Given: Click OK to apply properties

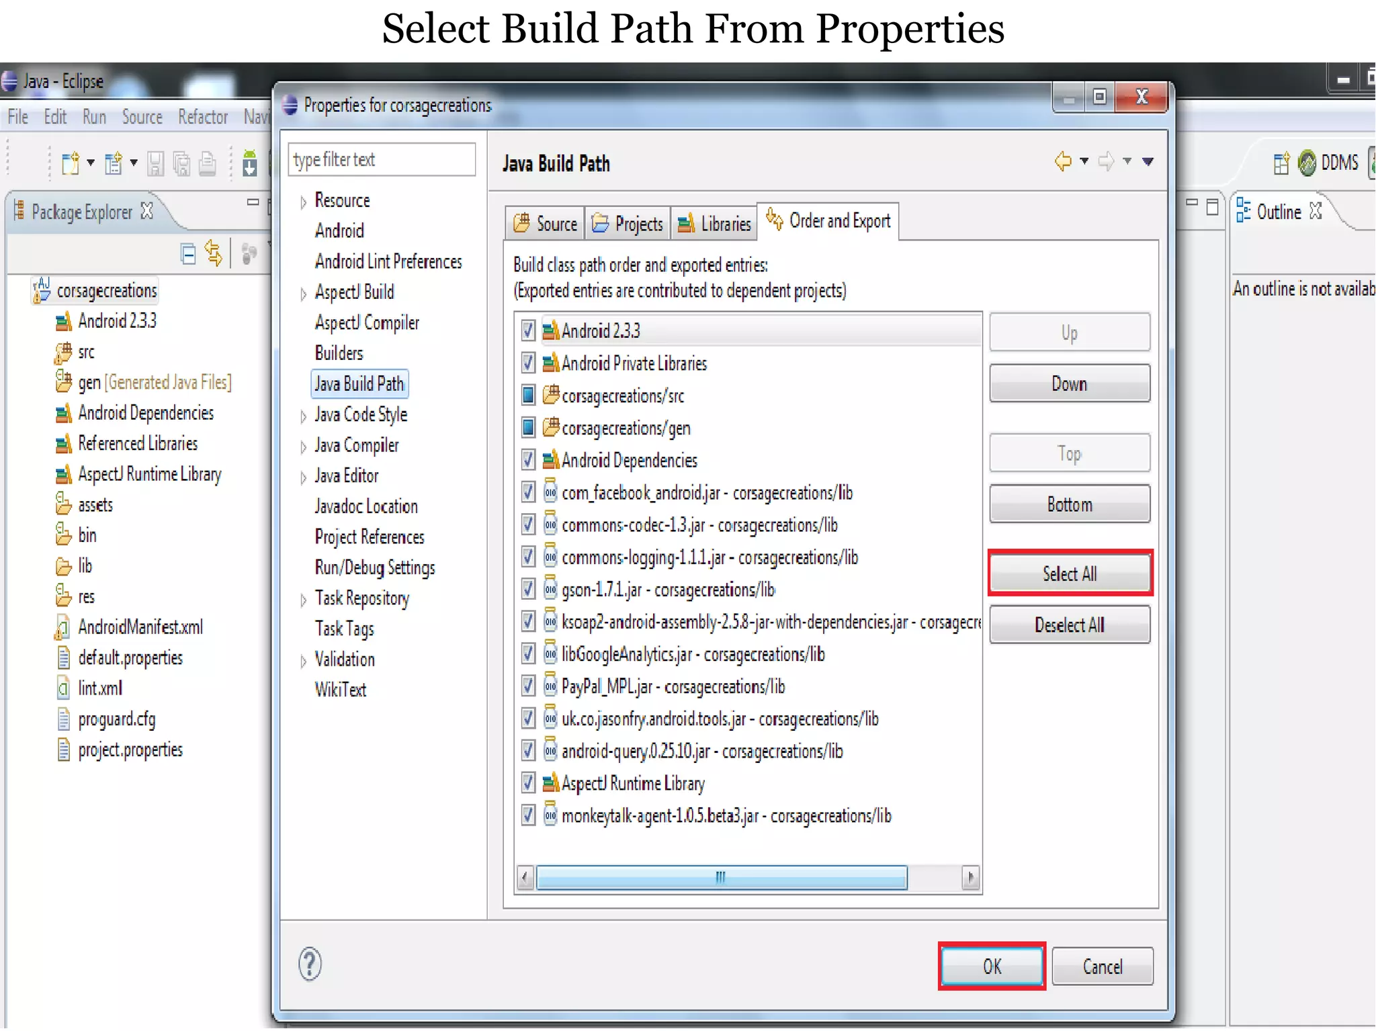Looking at the screenshot, I should tap(992, 966).
